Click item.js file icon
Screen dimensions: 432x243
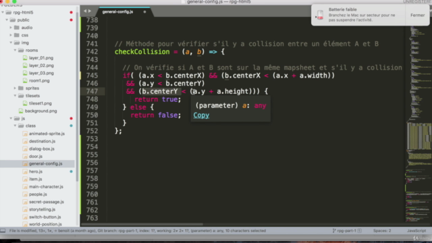pyautogui.click(x=25, y=179)
